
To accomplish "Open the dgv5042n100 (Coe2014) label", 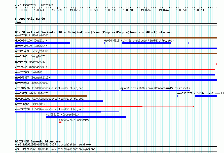I will click(x=31, y=46).
